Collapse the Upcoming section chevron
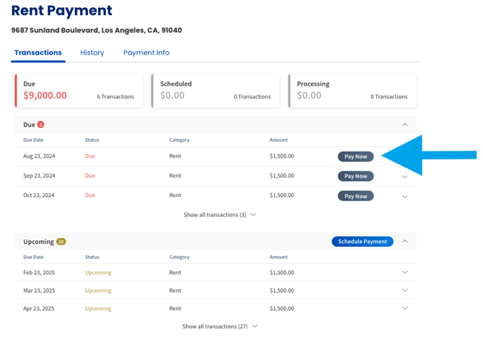Image resolution: width=483 pixels, height=354 pixels. coord(404,241)
